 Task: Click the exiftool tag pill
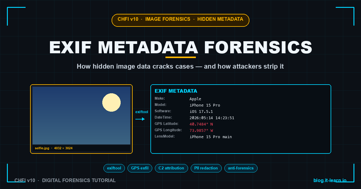pyautogui.click(x=114, y=168)
